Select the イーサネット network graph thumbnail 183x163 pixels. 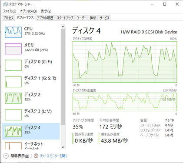coord(13,146)
